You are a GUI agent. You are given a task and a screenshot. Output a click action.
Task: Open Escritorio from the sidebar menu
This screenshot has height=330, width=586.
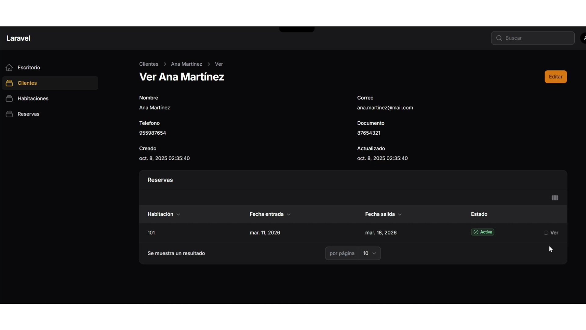click(x=29, y=68)
